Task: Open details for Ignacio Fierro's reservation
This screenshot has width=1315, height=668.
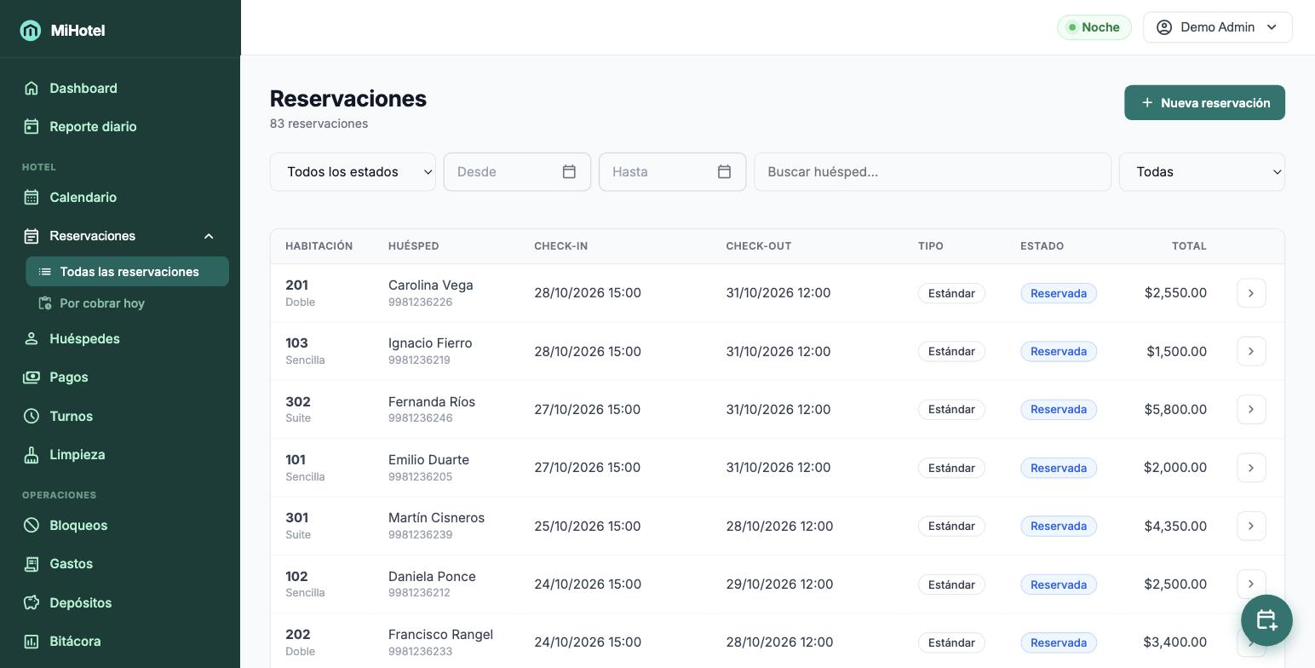Action: click(x=1251, y=351)
